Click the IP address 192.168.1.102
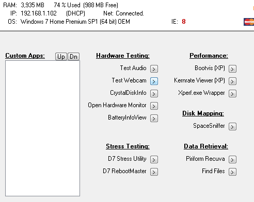Screen dimensions: 254x202 (x=39, y=13)
